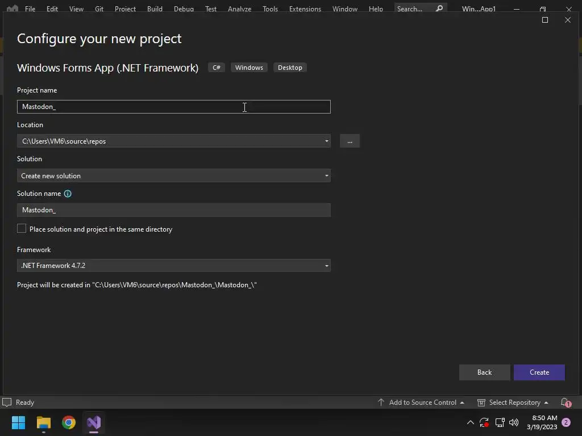Screen dimensions: 582x436
Task: Open the volume control in the system tray
Action: 514,422
